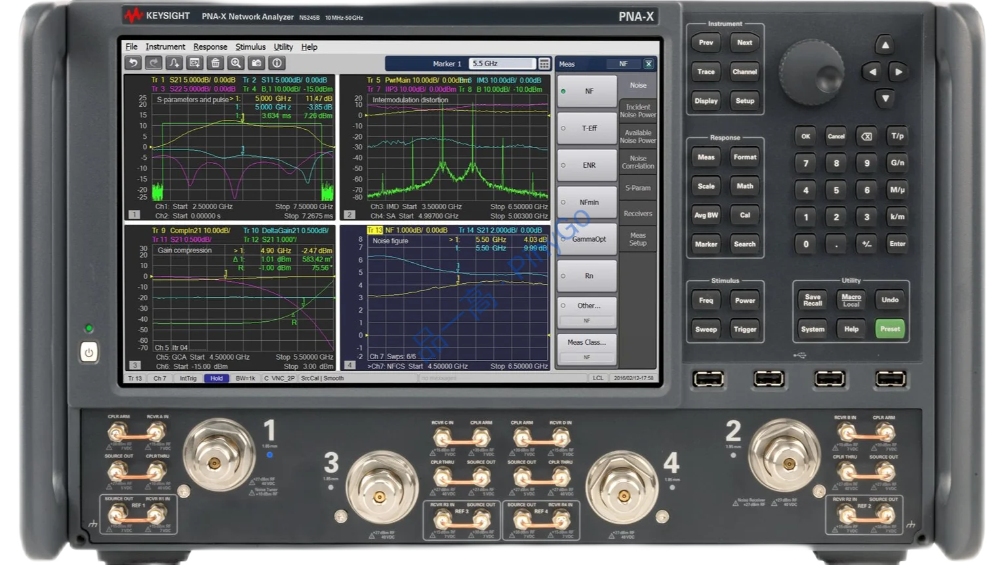Image resolution: width=1004 pixels, height=565 pixels.
Task: Select the NF measurement softkey
Action: [x=587, y=91]
